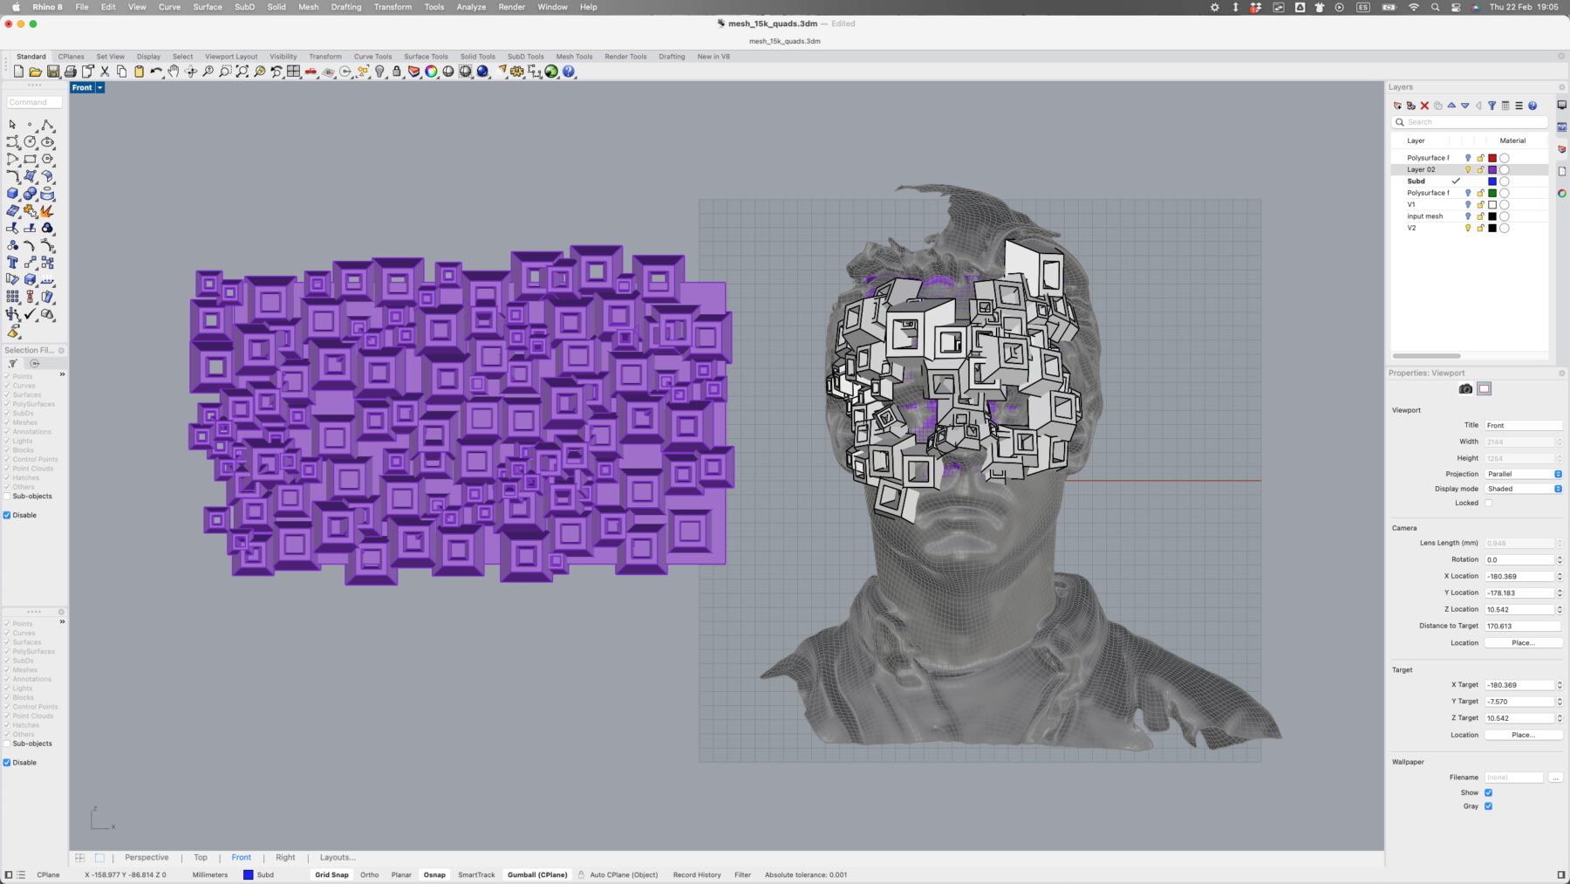Click the Z Target stepper
This screenshot has width=1570, height=884.
click(x=1560, y=718)
